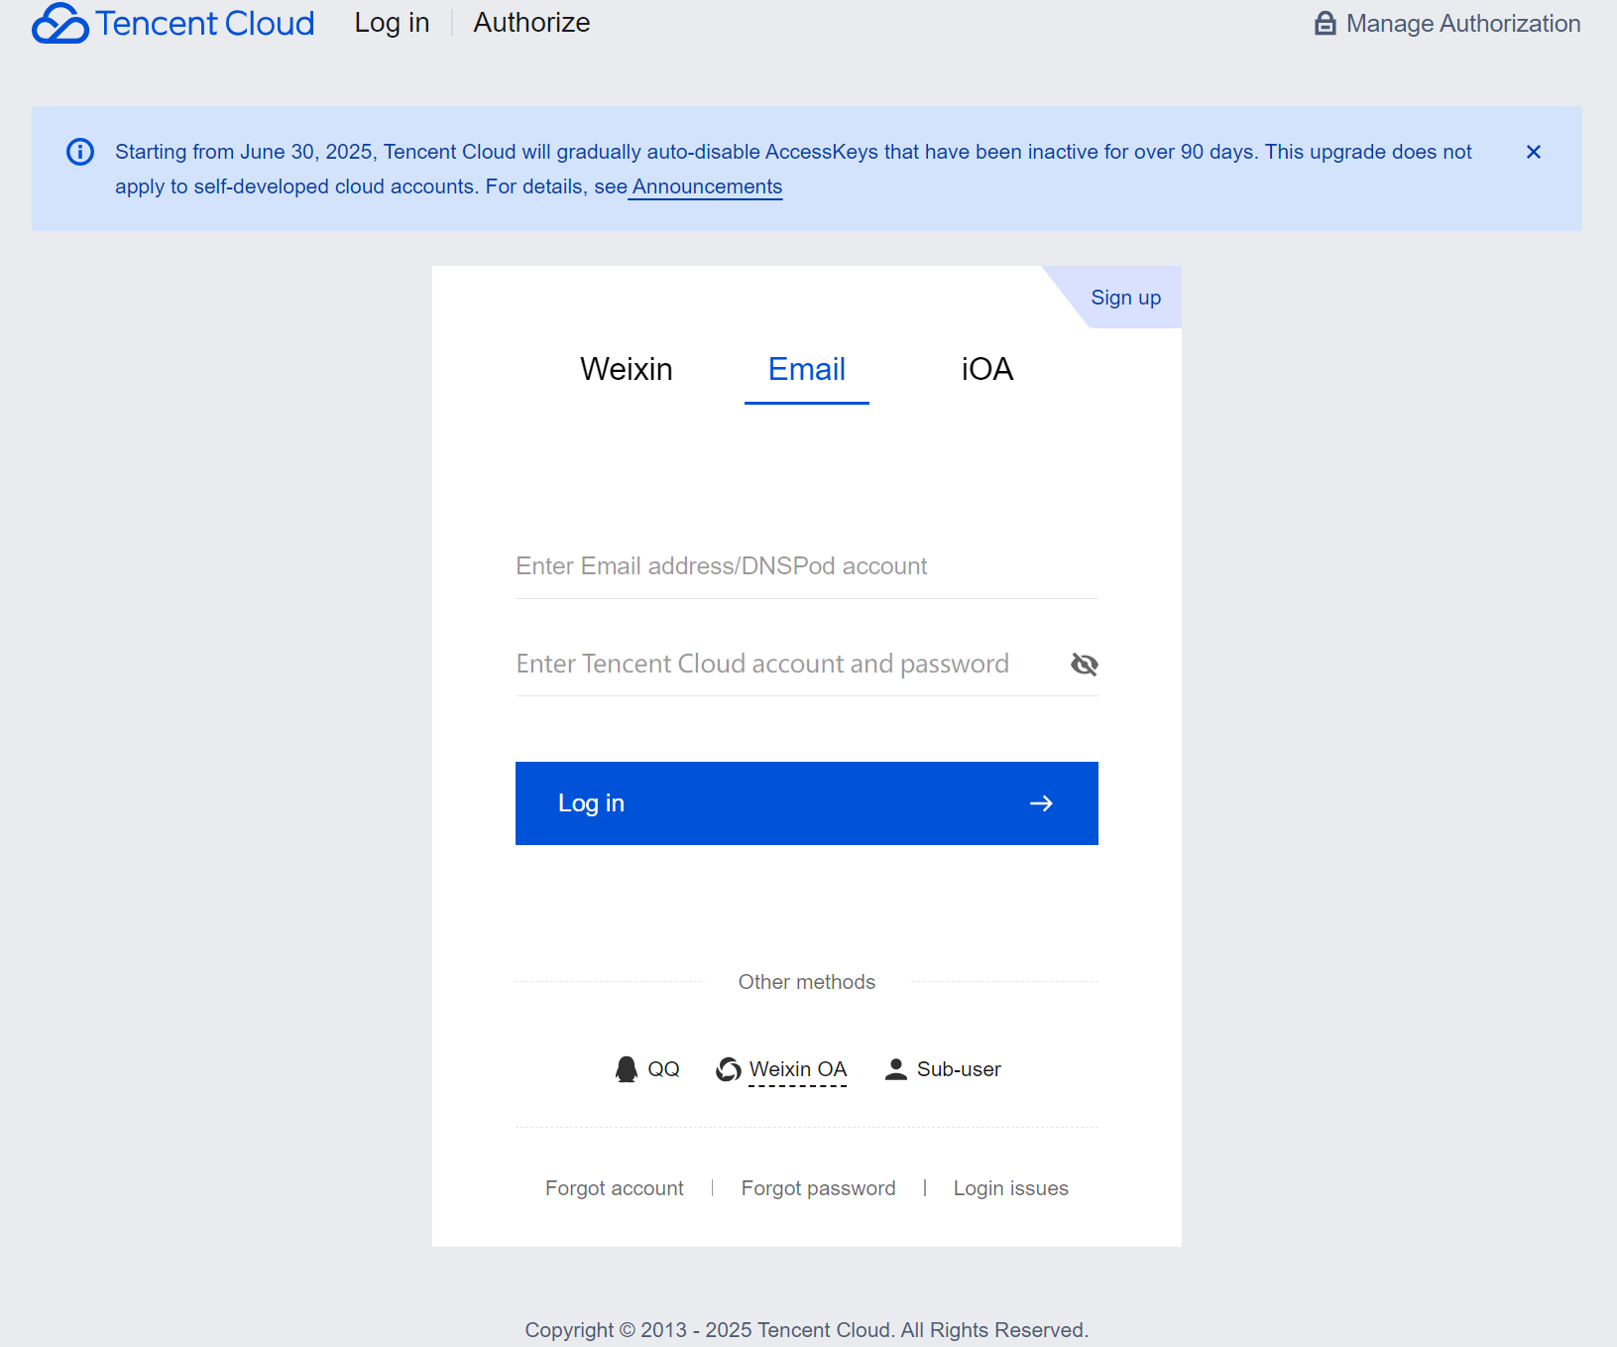Click the Forgot password link
This screenshot has height=1347, width=1617.
point(818,1188)
